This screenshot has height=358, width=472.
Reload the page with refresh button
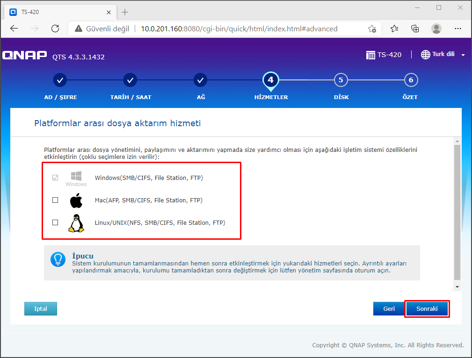(55, 29)
